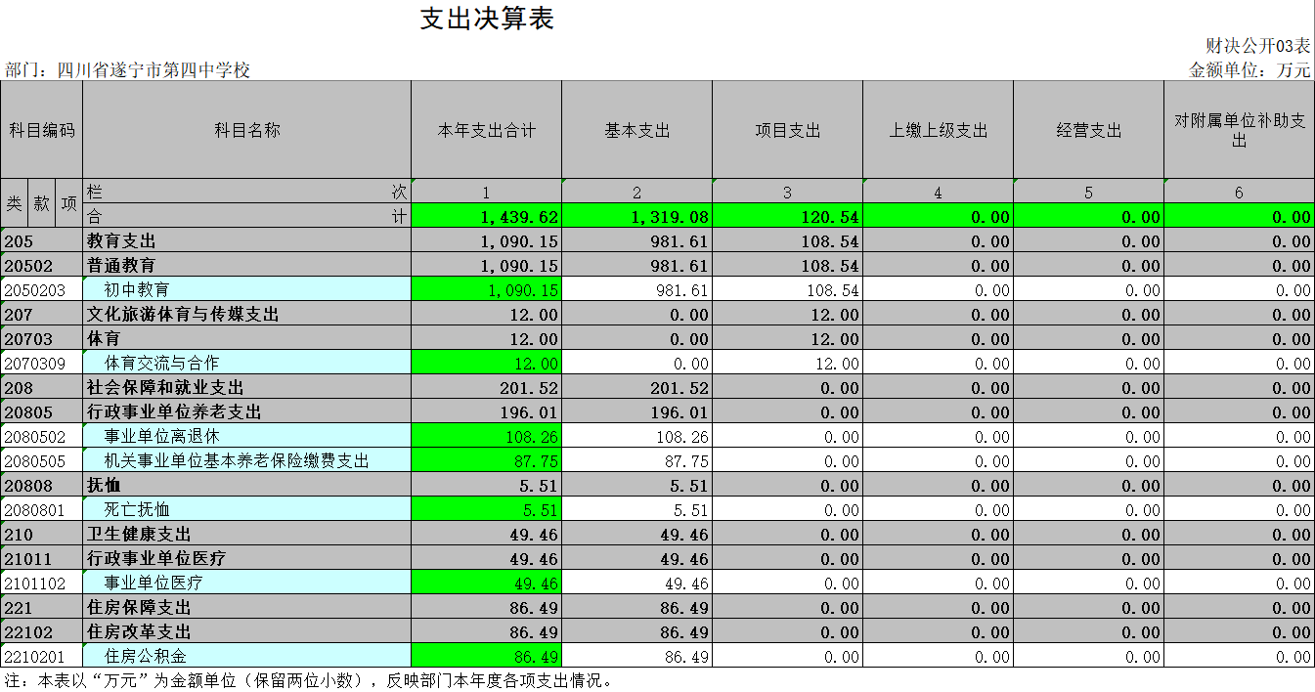Select the 事业单位离退休 name cell
This screenshot has height=692, width=1315.
click(x=246, y=437)
